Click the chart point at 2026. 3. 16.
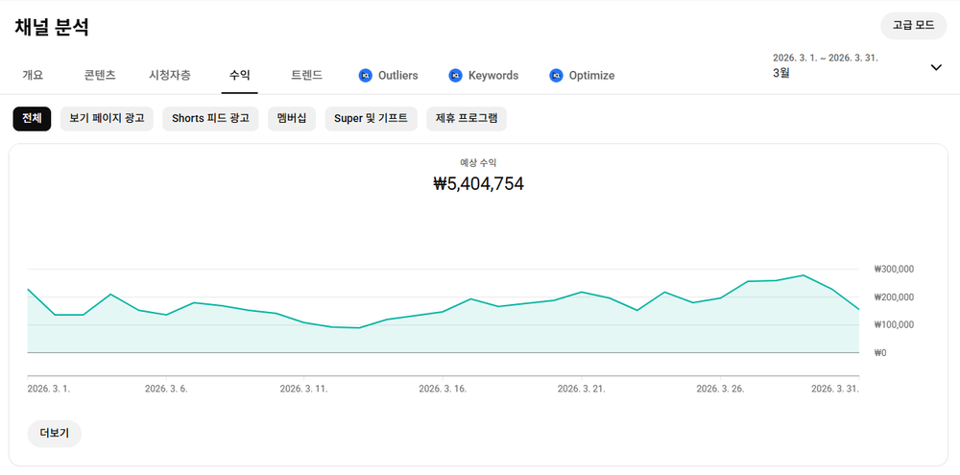The image size is (960, 475). (x=443, y=312)
